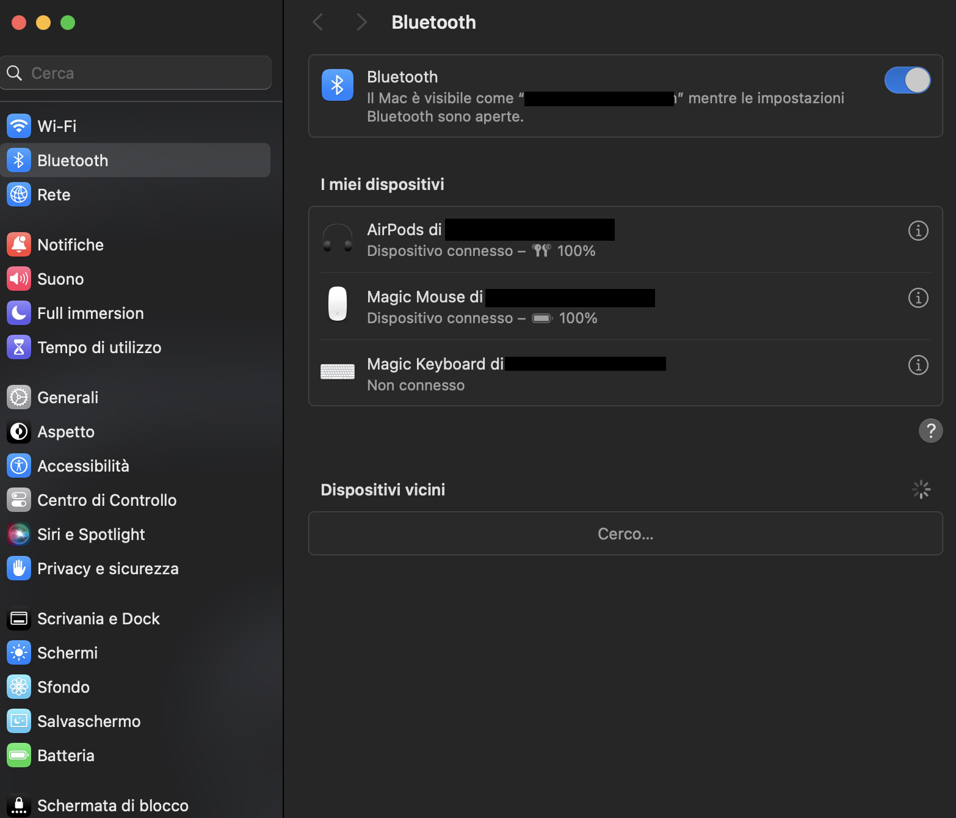Disable the Bluetooth toggle switch
Viewport: 956px width, 818px height.
(908, 80)
